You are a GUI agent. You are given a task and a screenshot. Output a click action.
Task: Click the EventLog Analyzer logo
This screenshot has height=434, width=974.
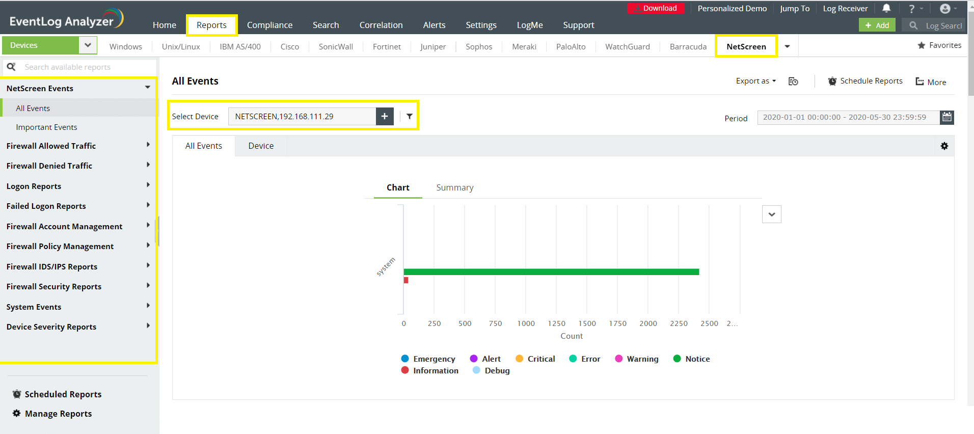(67, 19)
